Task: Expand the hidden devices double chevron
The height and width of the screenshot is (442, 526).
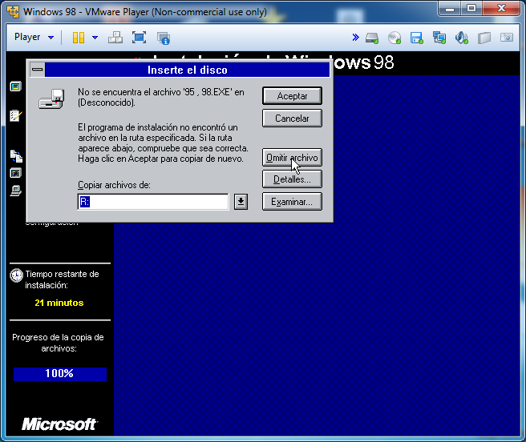Action: [355, 38]
